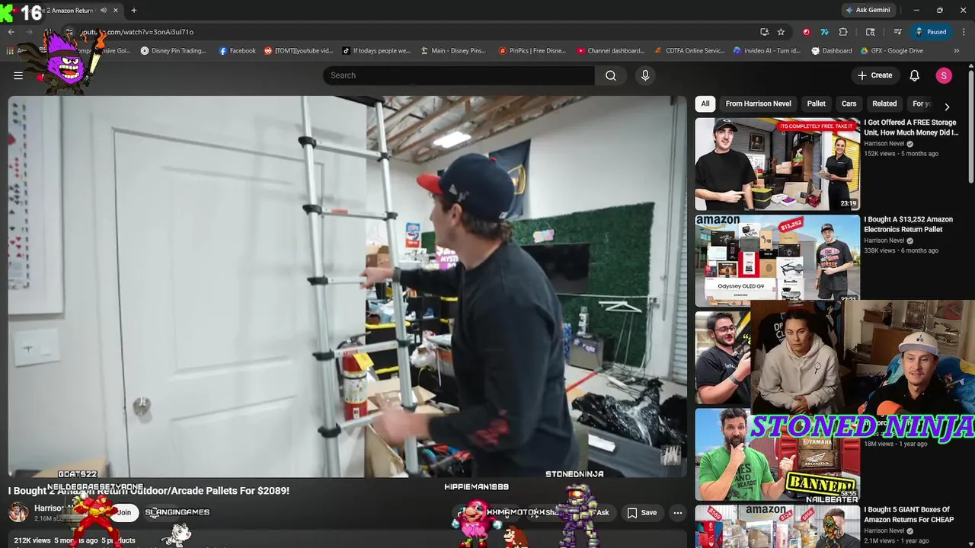Open the tab search icon in toolbar
This screenshot has width=975, height=548.
[x=871, y=32]
